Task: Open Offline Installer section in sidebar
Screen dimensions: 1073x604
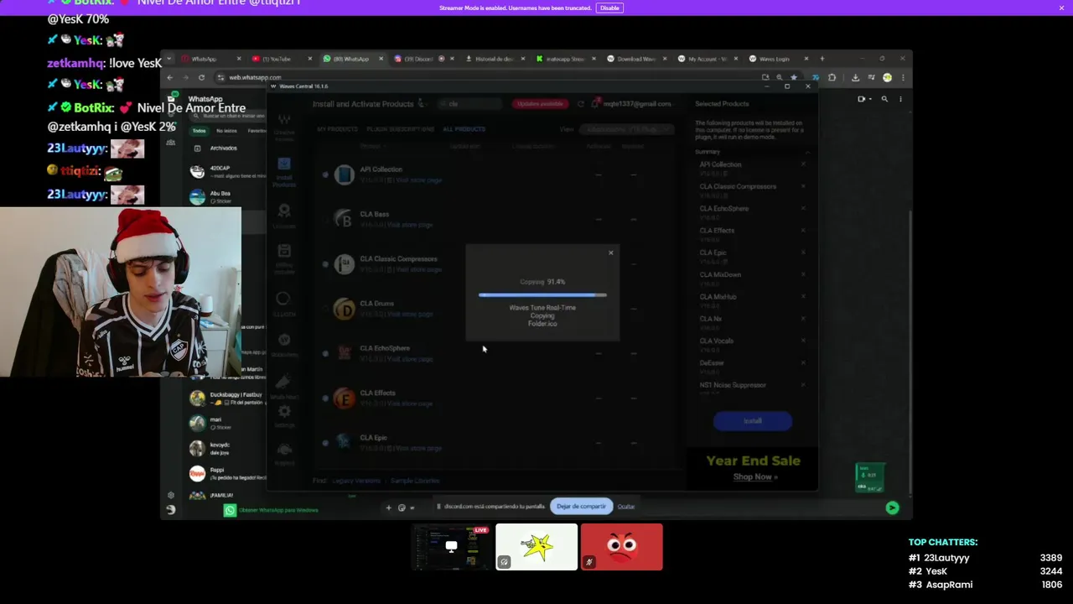Action: click(284, 260)
